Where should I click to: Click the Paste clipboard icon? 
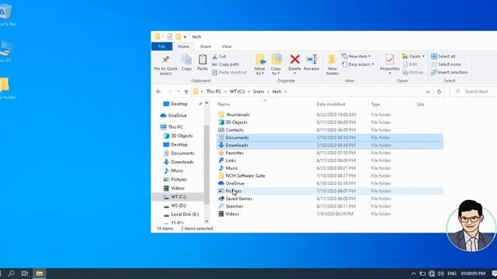202,60
